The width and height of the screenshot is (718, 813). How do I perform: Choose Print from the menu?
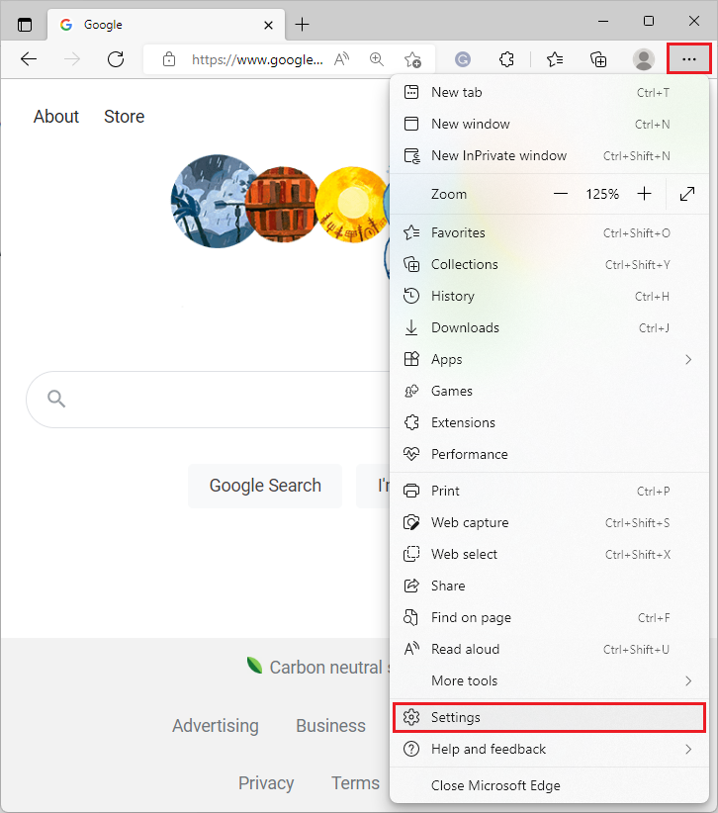coord(549,491)
